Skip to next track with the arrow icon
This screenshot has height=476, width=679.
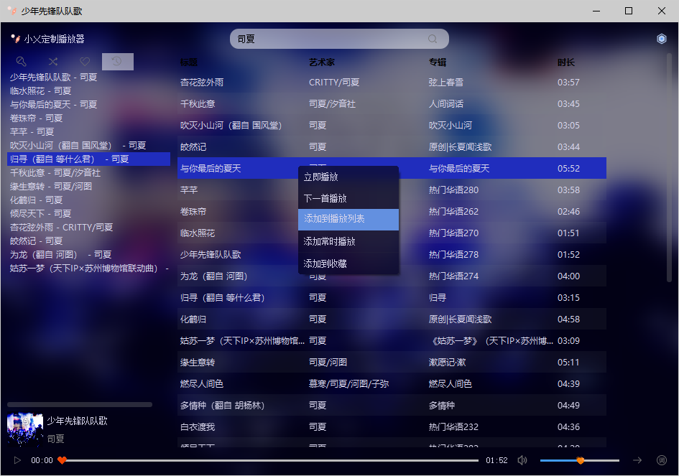[637, 460]
